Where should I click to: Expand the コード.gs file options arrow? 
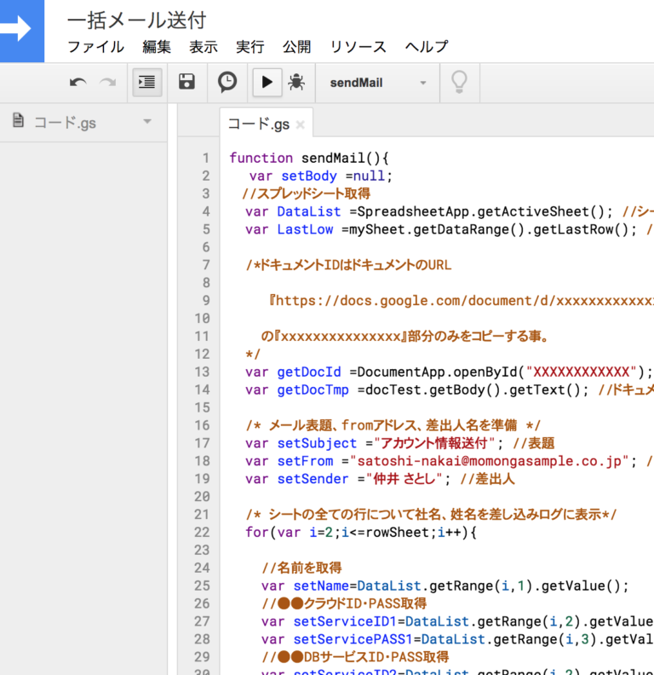[147, 122]
